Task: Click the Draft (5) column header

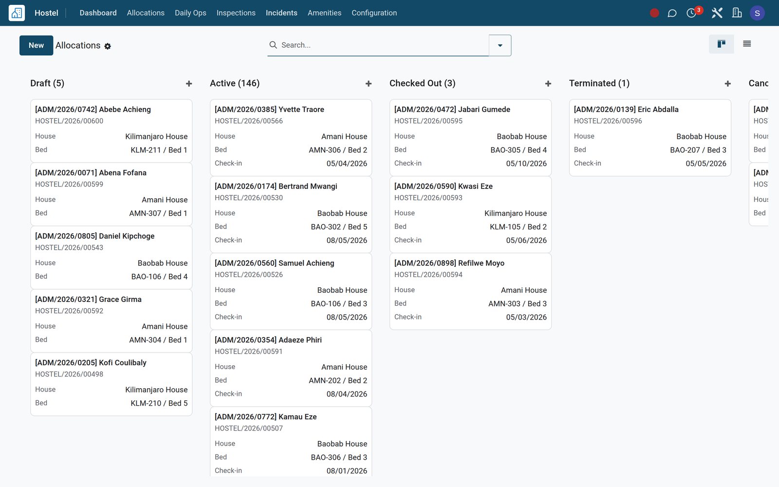Action: click(x=47, y=83)
